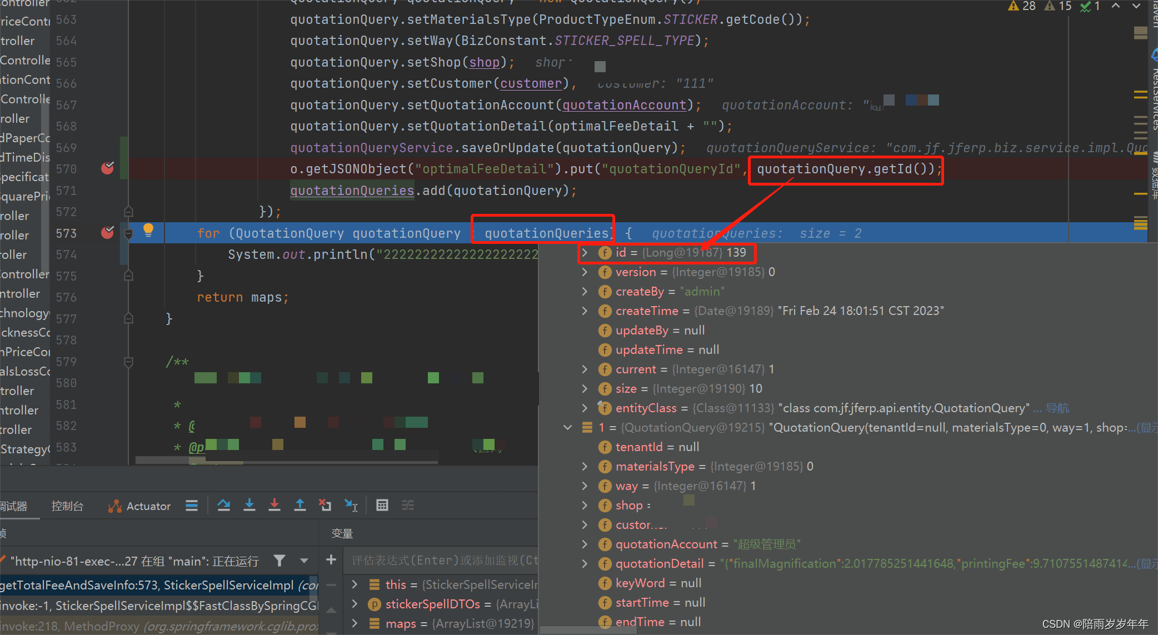
Task: Click the fold marker on line 572
Action: pos(128,212)
